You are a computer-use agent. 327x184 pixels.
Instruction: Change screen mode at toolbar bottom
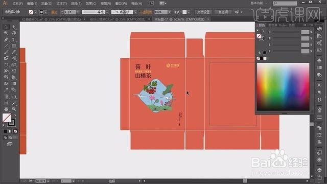coord(9,144)
